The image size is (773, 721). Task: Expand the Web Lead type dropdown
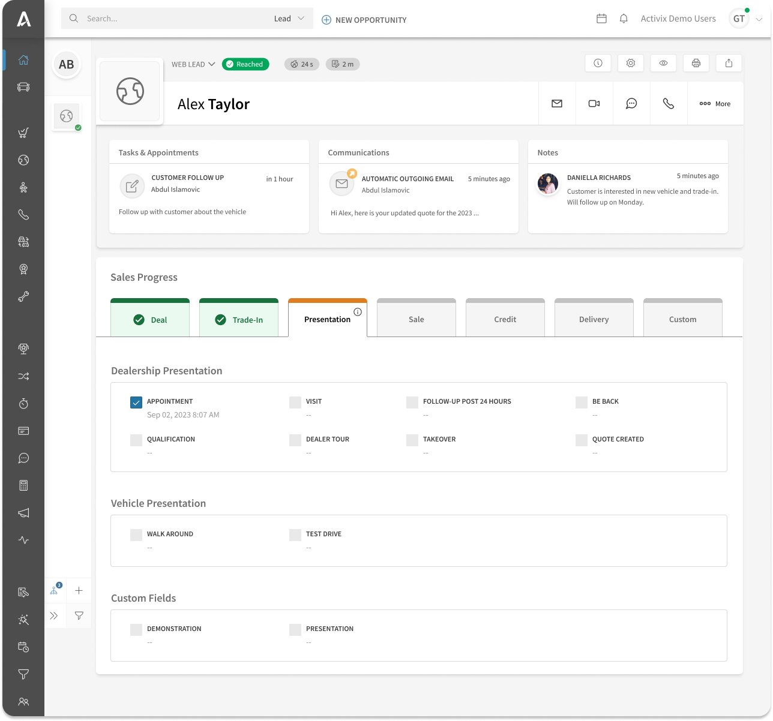click(x=193, y=64)
